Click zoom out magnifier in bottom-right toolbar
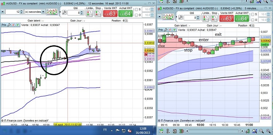Image resolution: width=273 pixels, height=135 pixels. tap(261, 131)
